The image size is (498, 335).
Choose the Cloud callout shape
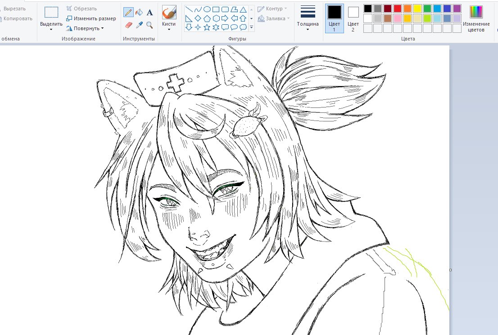click(243, 27)
